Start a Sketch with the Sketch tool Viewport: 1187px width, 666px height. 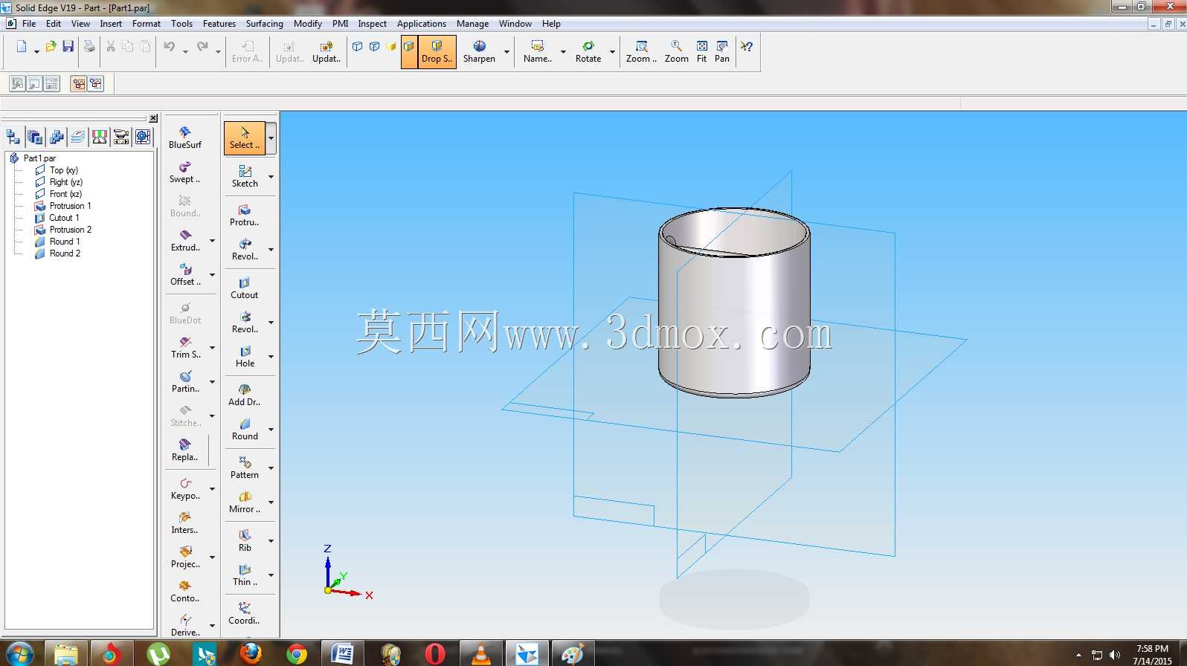(x=245, y=176)
